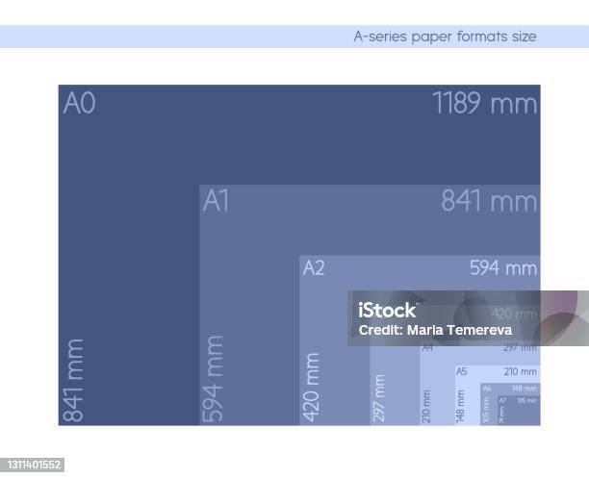
Task: Select the "A0" format label
Action: 79,103
